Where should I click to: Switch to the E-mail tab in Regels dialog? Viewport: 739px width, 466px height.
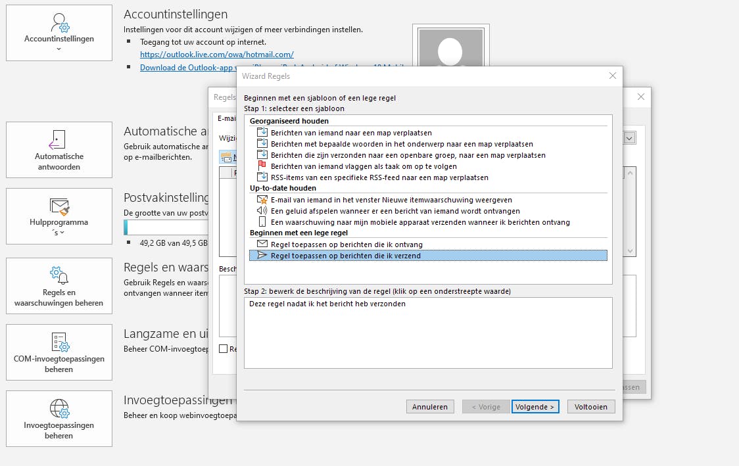pos(227,118)
